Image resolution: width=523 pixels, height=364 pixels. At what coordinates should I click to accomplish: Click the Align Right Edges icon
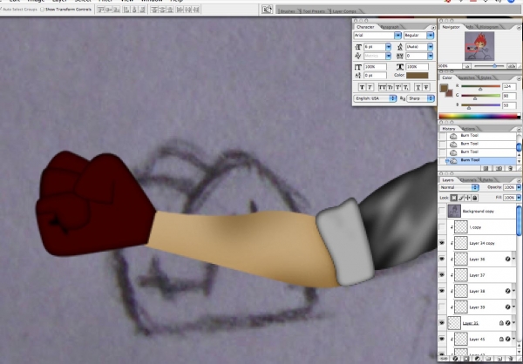[x=142, y=10]
